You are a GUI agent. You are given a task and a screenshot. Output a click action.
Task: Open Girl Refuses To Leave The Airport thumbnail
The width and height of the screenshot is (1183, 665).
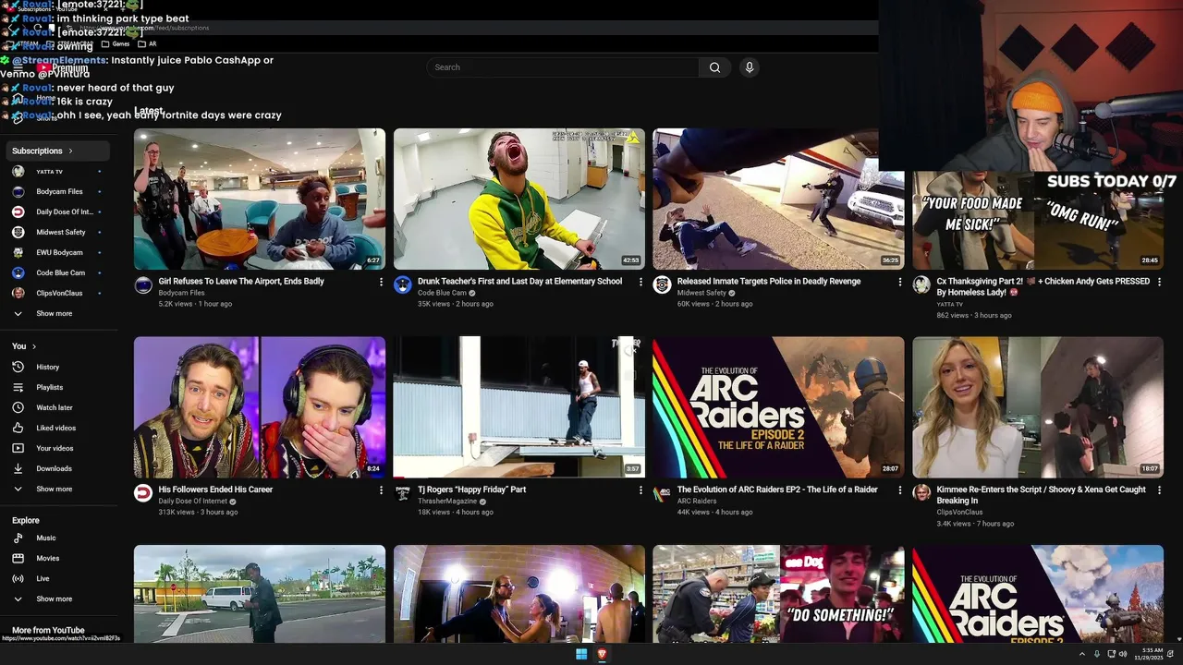pos(260,199)
